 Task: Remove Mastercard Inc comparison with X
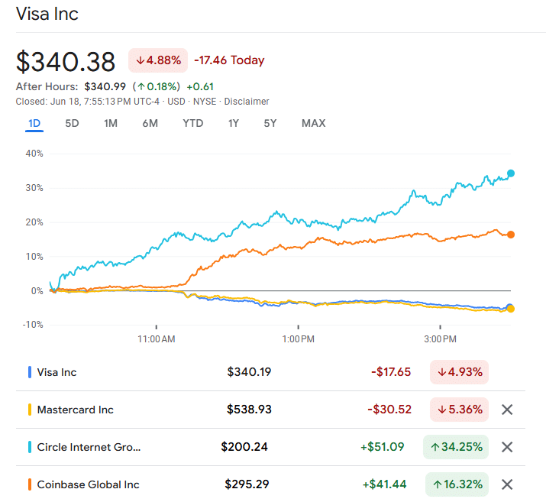pyautogui.click(x=507, y=410)
